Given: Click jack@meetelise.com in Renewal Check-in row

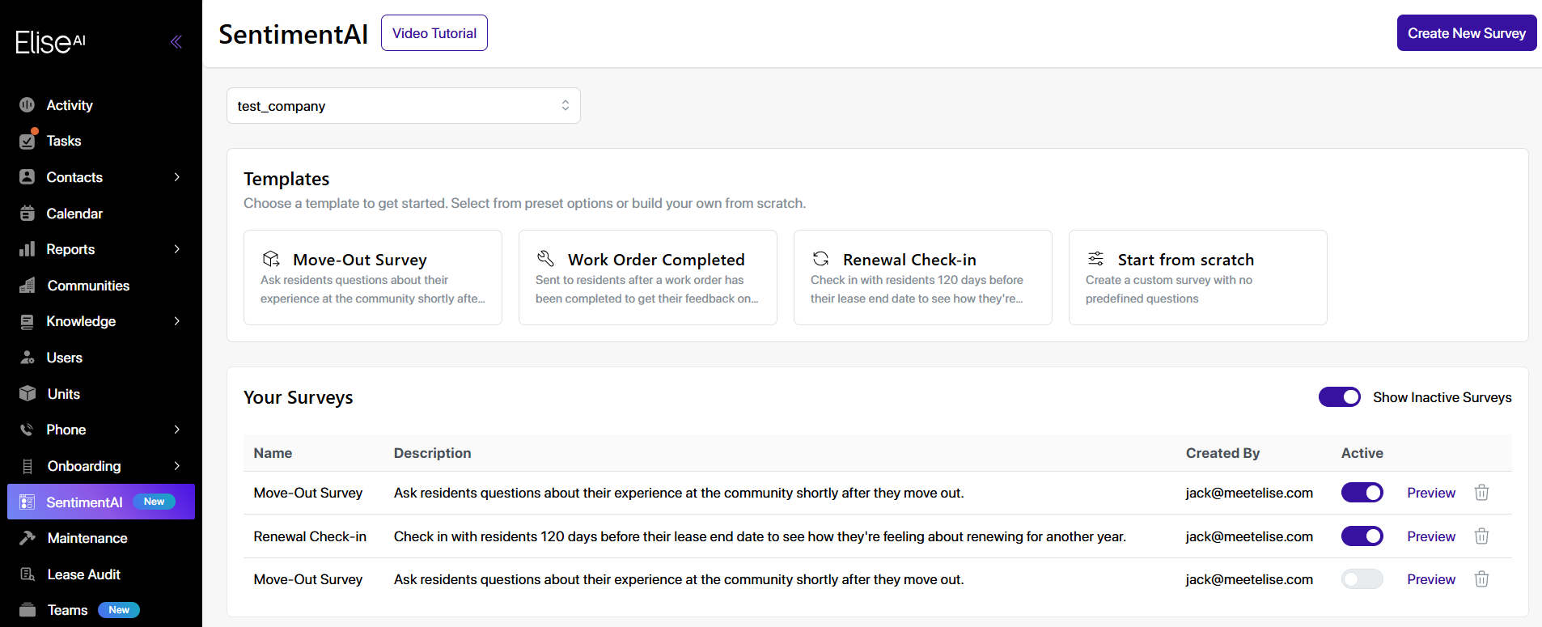Looking at the screenshot, I should pyautogui.click(x=1249, y=536).
